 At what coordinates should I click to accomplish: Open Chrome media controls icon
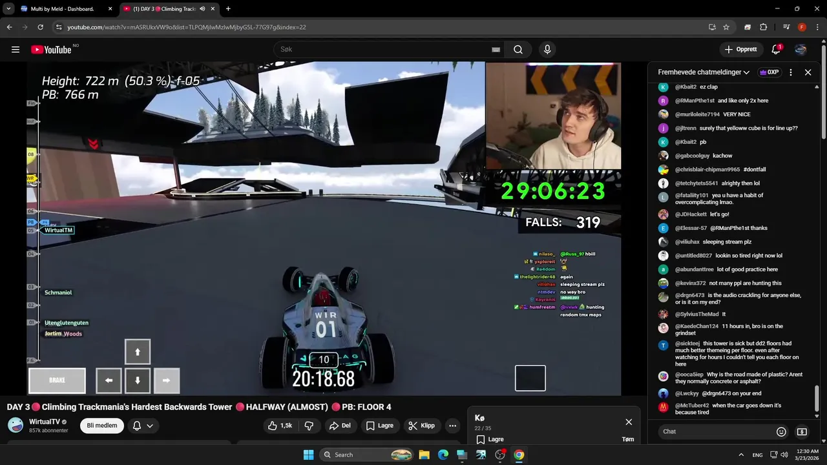coord(786,27)
